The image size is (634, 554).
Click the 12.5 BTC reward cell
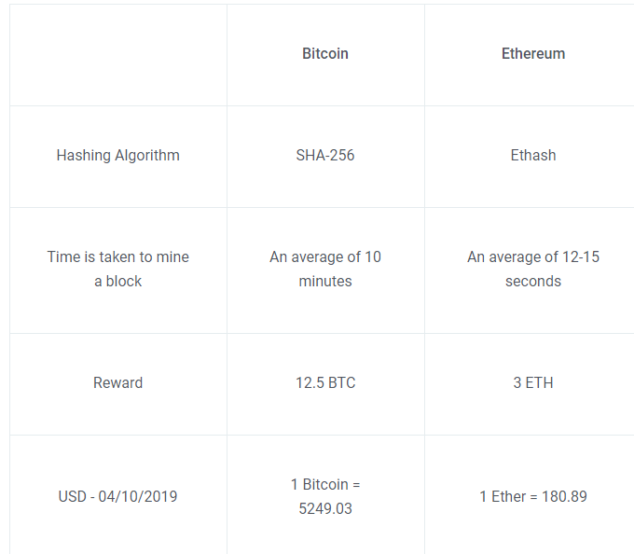coord(325,383)
